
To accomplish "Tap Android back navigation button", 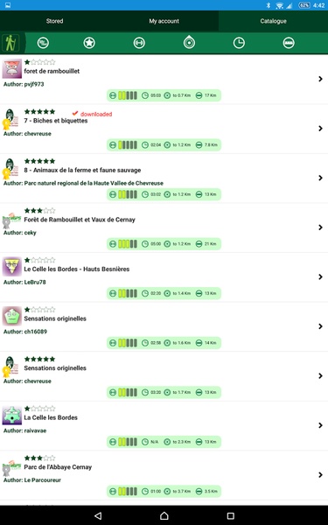I will coord(98,515).
